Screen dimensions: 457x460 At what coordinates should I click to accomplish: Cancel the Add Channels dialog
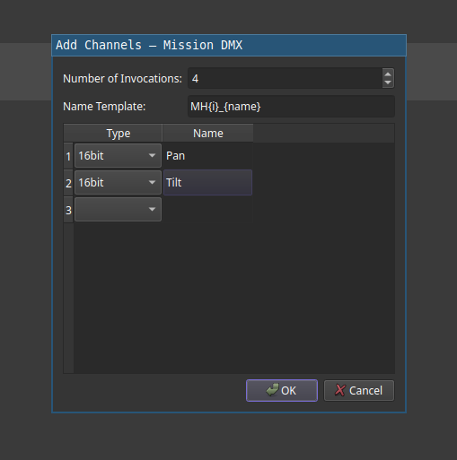[359, 390]
